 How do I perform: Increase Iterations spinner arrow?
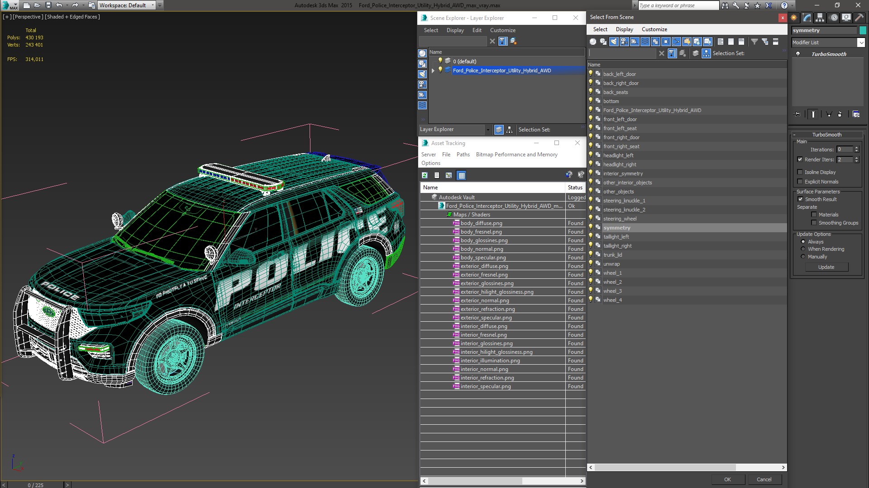point(856,148)
